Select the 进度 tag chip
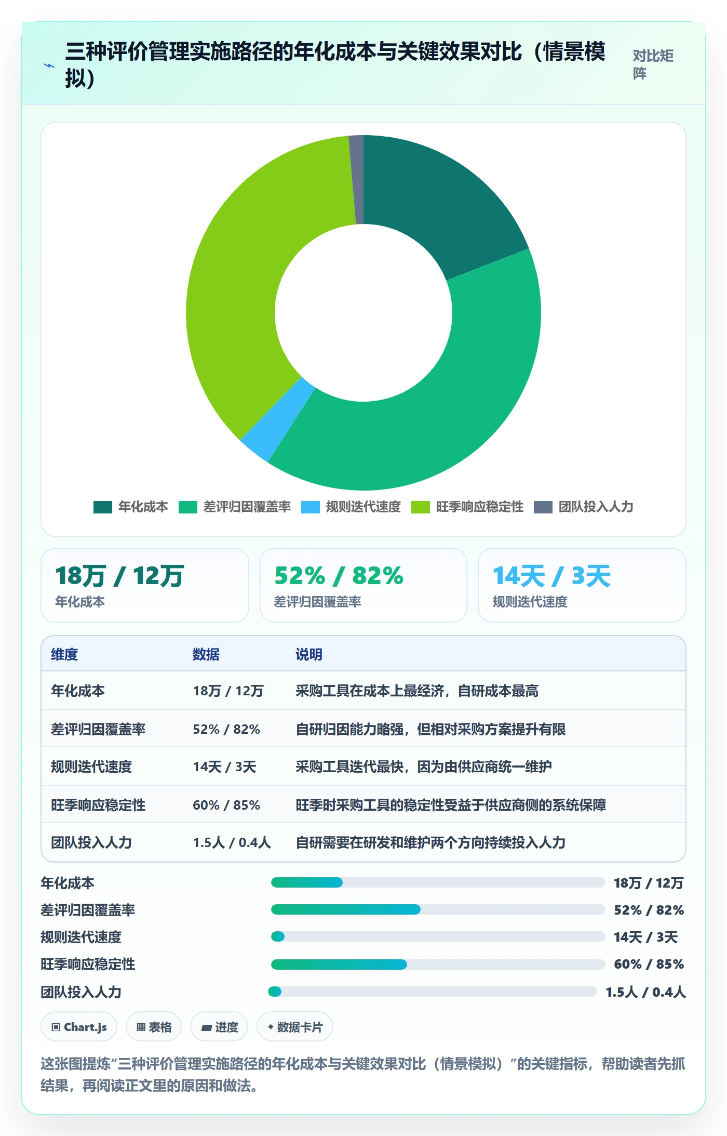 (219, 1026)
